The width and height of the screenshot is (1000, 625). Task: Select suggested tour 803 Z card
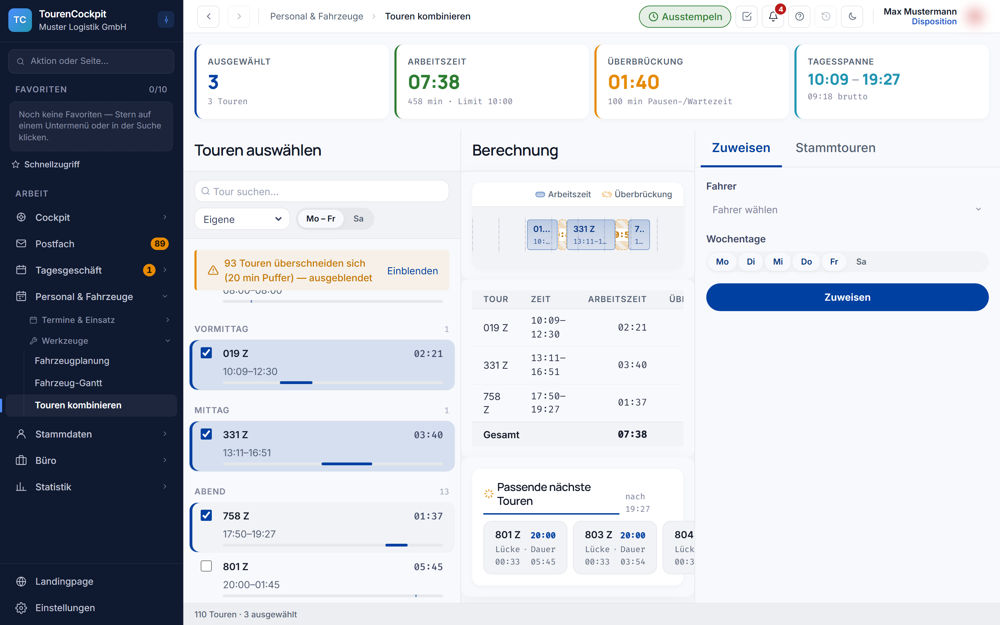coord(615,548)
